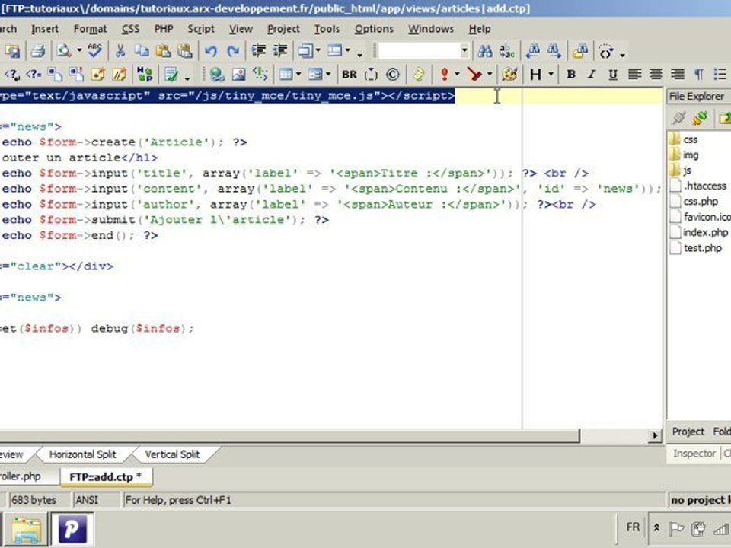The height and width of the screenshot is (548, 731).
Task: Open Print Preview from the toolbar
Action: (x=63, y=51)
